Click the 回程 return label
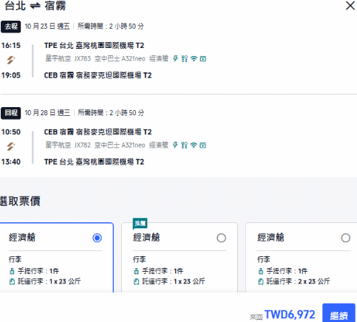Viewport: 357px width, 322px height. 11,113
